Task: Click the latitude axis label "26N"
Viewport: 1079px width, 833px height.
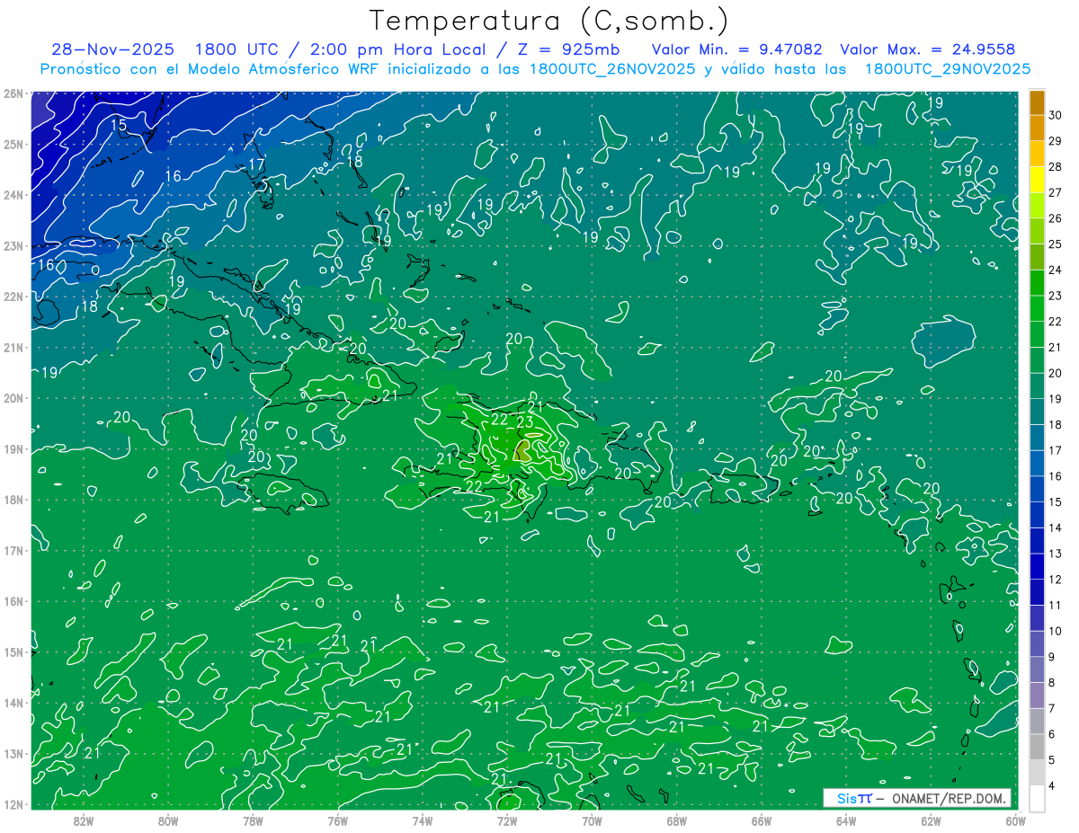Action: (x=13, y=93)
